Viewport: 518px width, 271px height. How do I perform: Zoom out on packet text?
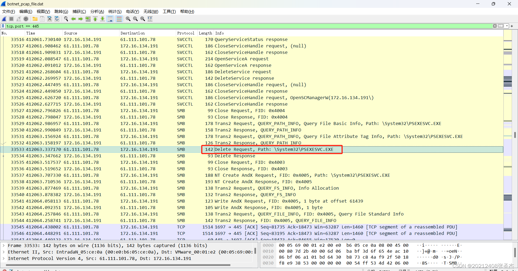(x=135, y=19)
